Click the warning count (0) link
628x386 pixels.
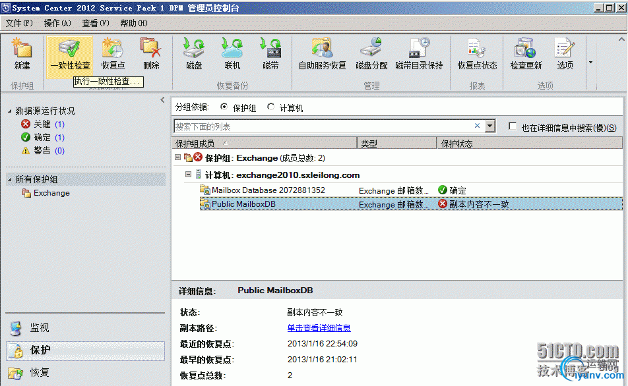point(59,151)
